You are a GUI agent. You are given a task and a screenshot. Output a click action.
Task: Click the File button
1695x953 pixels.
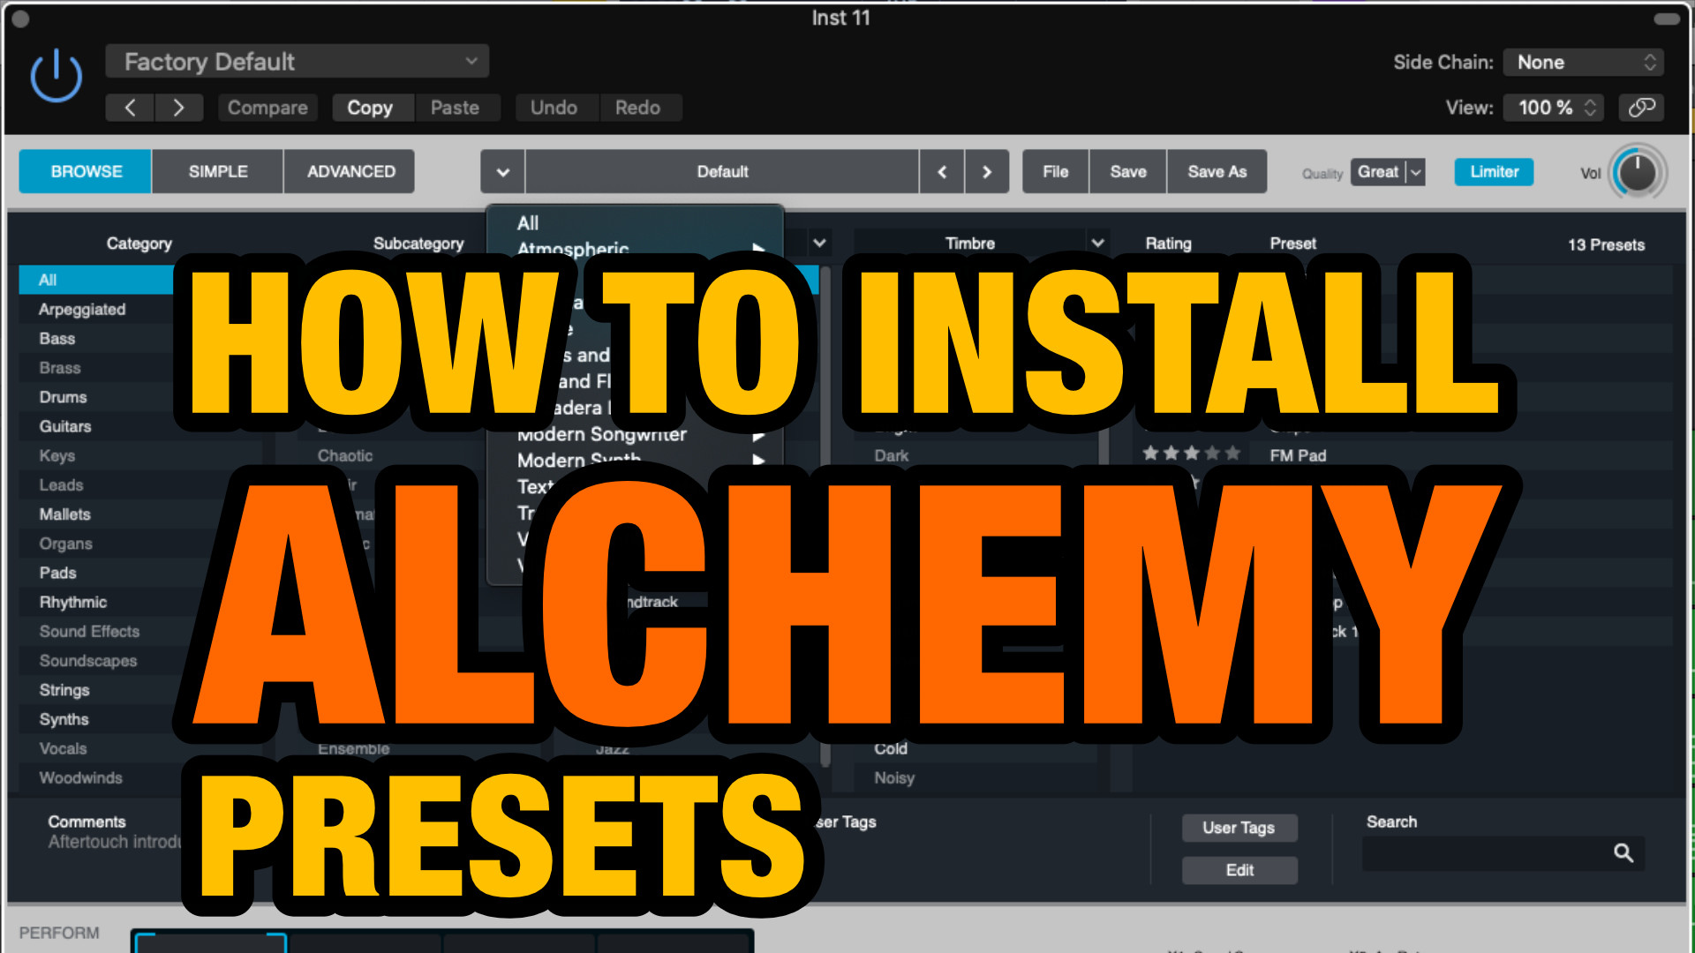[1053, 171]
